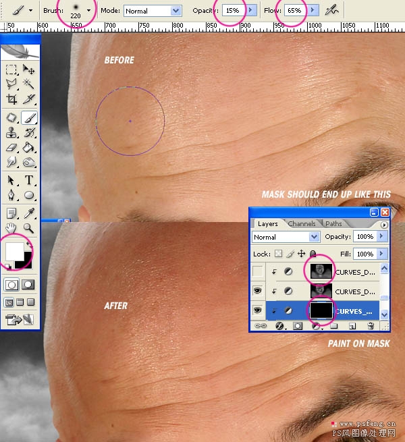Switch to the Paths tab
405x442 pixels.
point(333,223)
